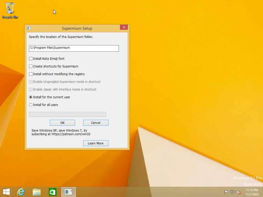263x197 pixels.
Task: Open the Windows Store taskbar icon
Action: click(52, 192)
